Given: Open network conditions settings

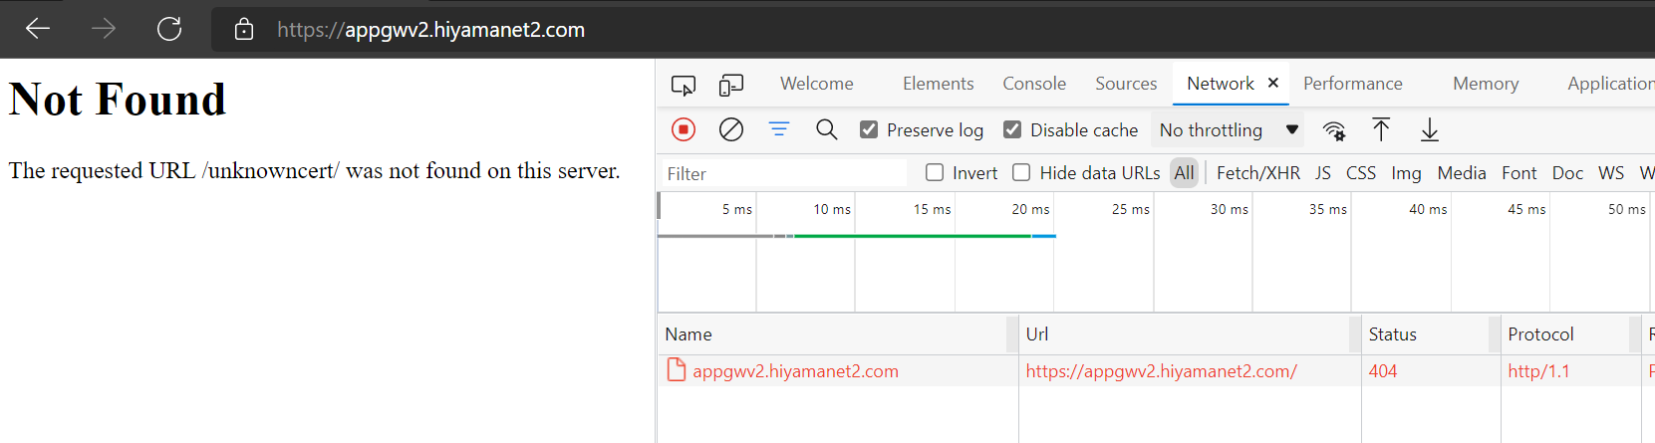Looking at the screenshot, I should [x=1334, y=130].
